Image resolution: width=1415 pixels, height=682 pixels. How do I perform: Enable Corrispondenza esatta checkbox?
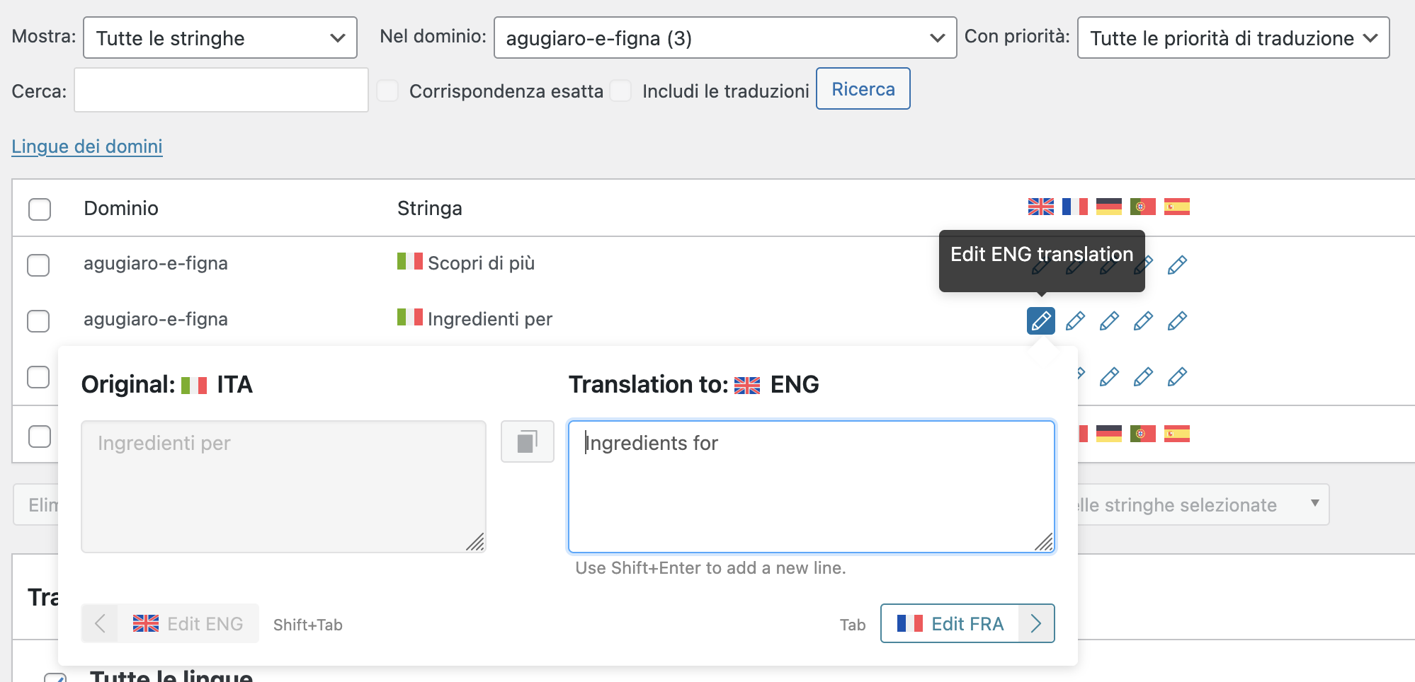[387, 91]
